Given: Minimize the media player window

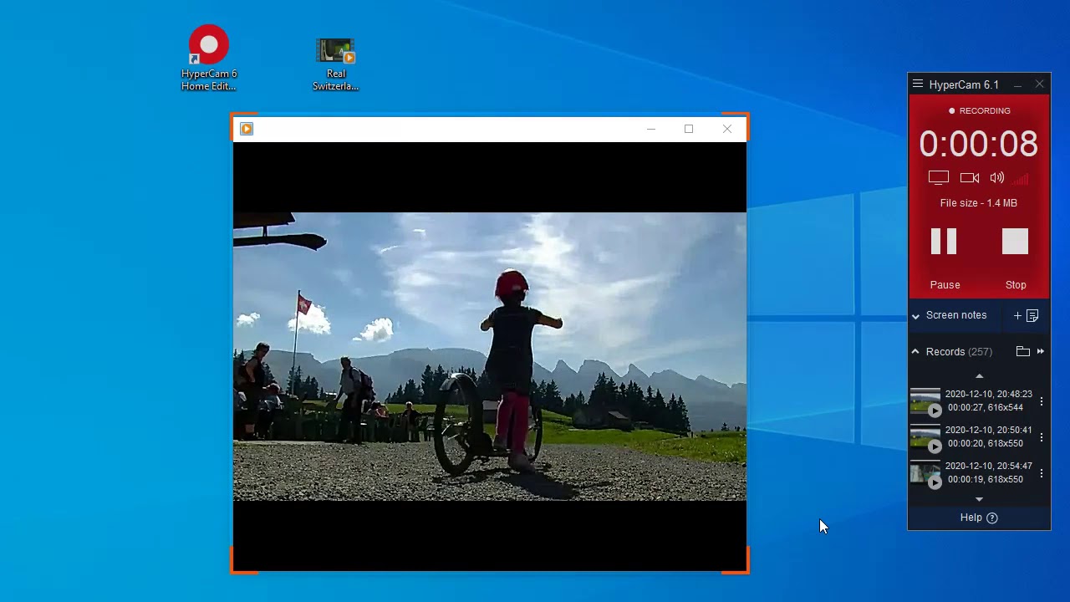Looking at the screenshot, I should (x=650, y=129).
